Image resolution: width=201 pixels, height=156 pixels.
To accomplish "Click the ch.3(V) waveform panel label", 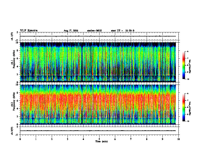I will [12, 131].
